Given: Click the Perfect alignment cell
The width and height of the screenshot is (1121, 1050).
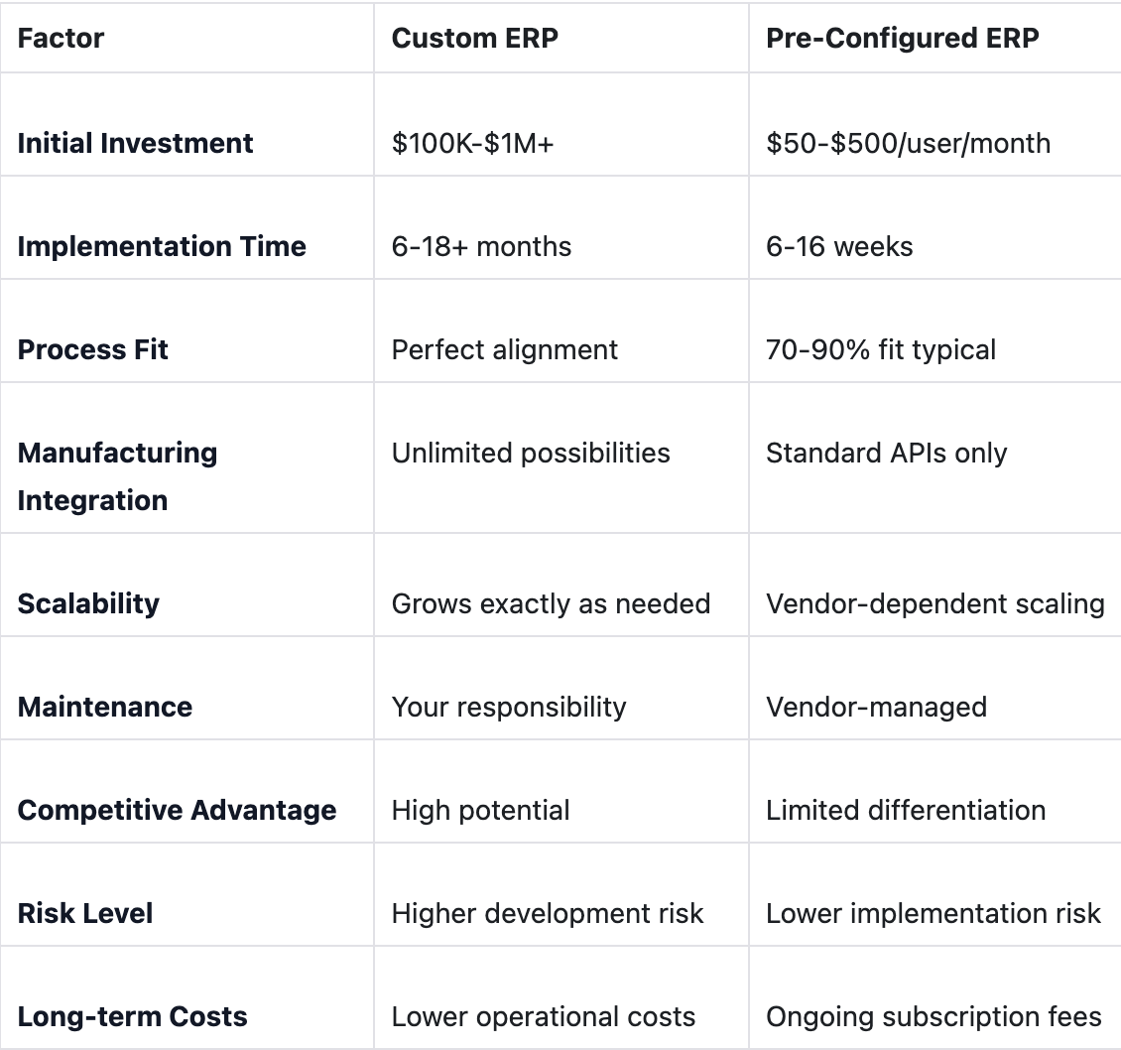Looking at the screenshot, I should (504, 349).
